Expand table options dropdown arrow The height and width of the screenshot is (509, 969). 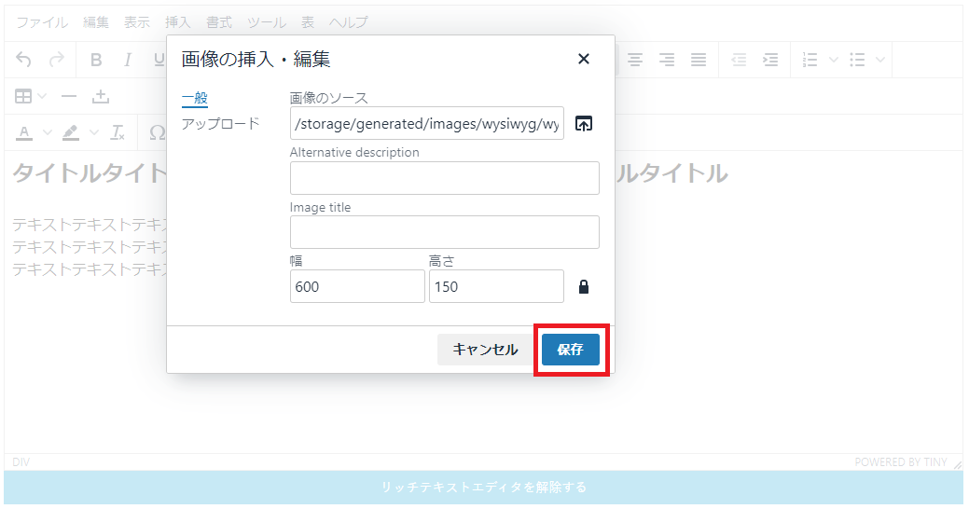pos(42,96)
